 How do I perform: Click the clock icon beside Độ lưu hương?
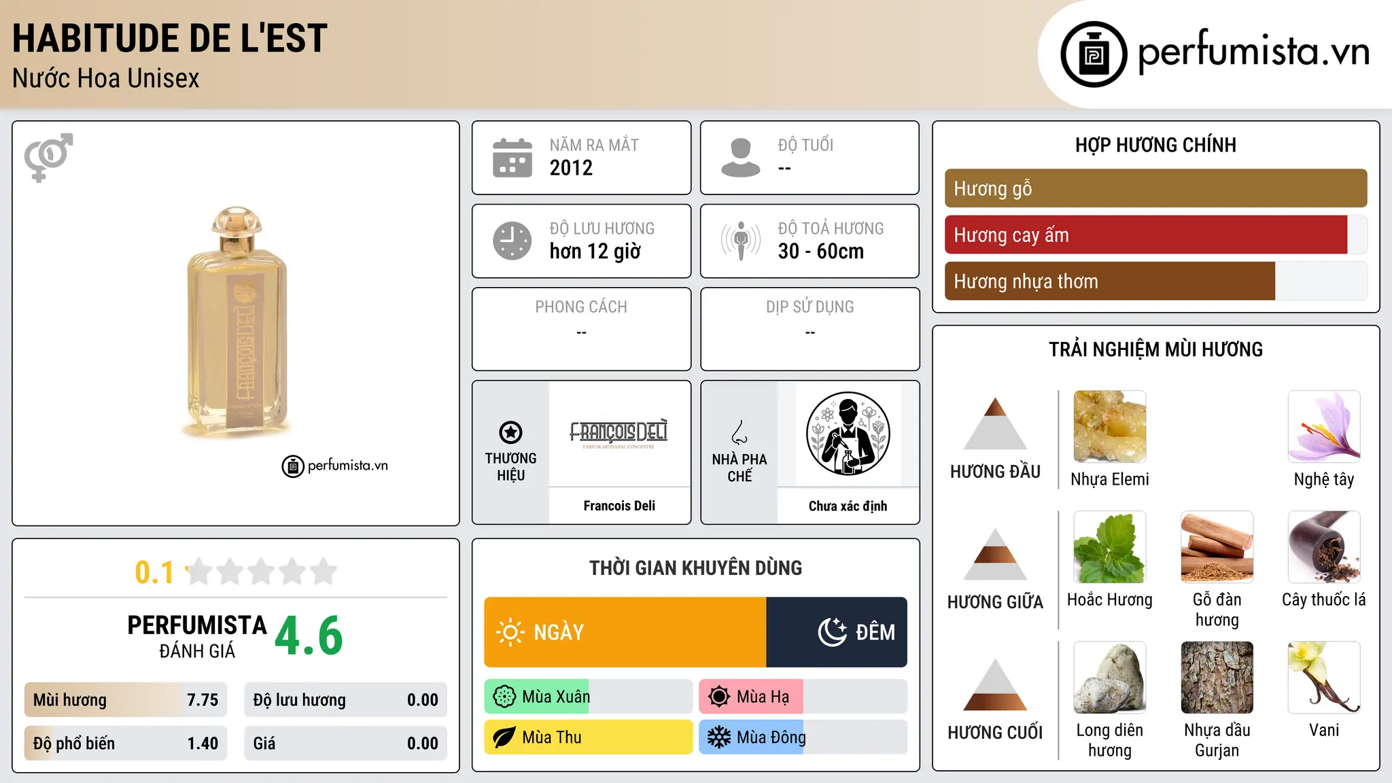pos(512,241)
